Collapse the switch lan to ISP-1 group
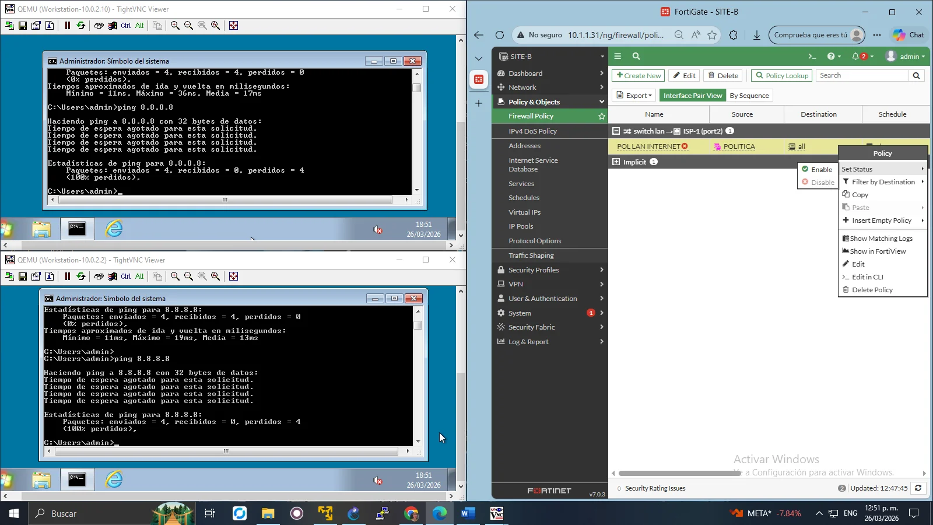The width and height of the screenshot is (933, 525). pyautogui.click(x=616, y=131)
